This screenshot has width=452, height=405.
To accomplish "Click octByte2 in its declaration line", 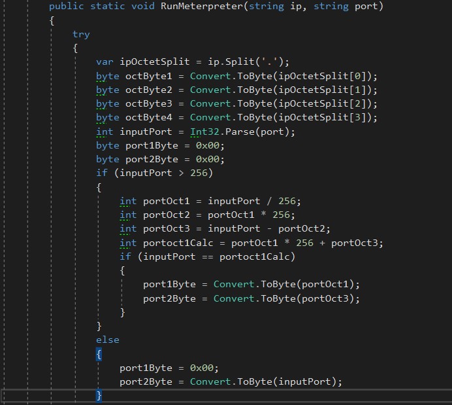I will click(148, 90).
